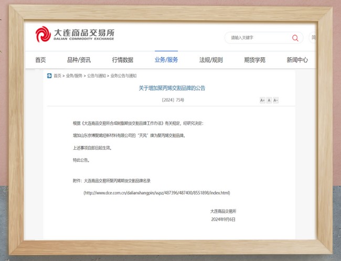
Task: Click the 首页 breadcrumb link
Action: (x=57, y=76)
